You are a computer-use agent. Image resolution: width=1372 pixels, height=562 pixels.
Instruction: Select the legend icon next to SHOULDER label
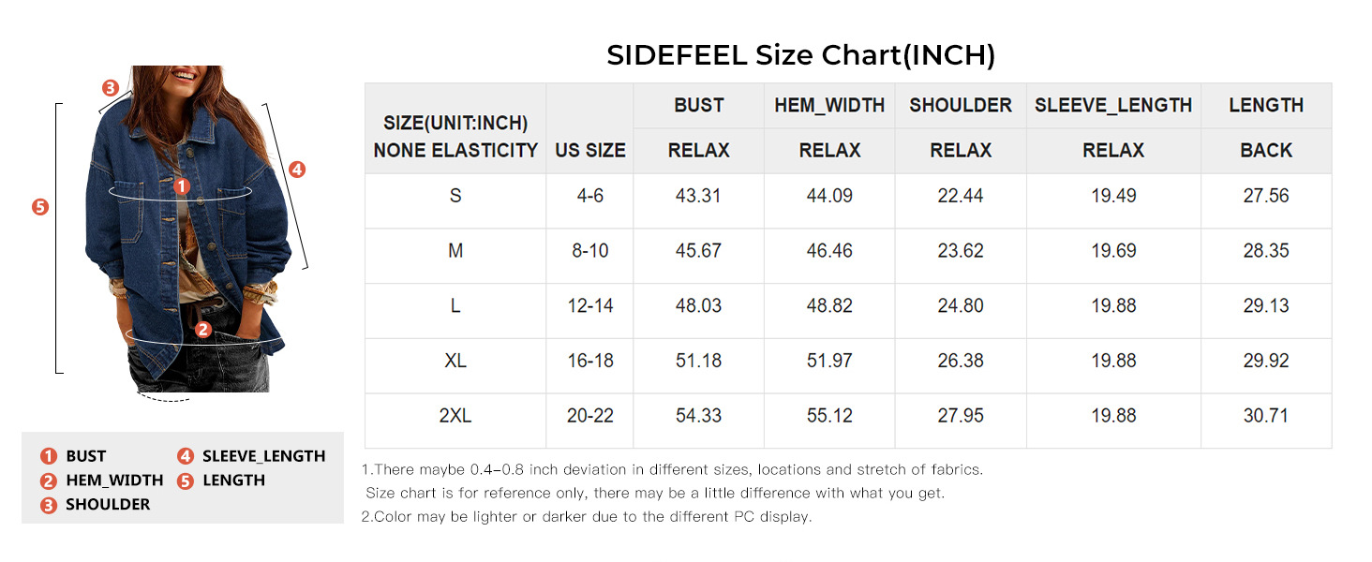click(x=49, y=505)
